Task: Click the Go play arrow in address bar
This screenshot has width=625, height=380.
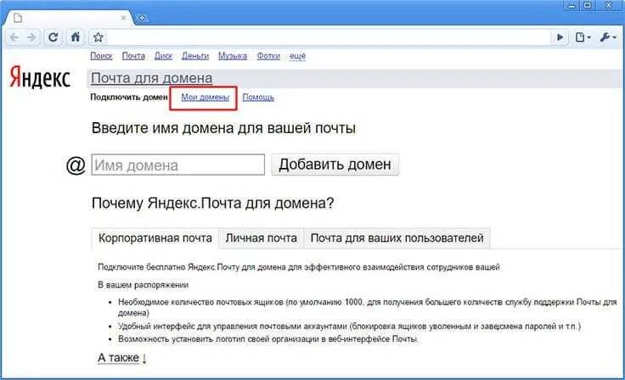Action: [560, 37]
